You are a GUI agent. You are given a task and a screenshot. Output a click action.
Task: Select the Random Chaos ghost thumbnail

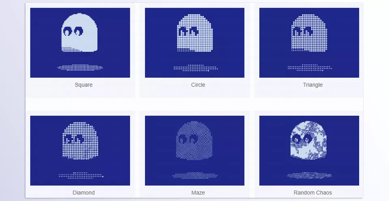[309, 150]
